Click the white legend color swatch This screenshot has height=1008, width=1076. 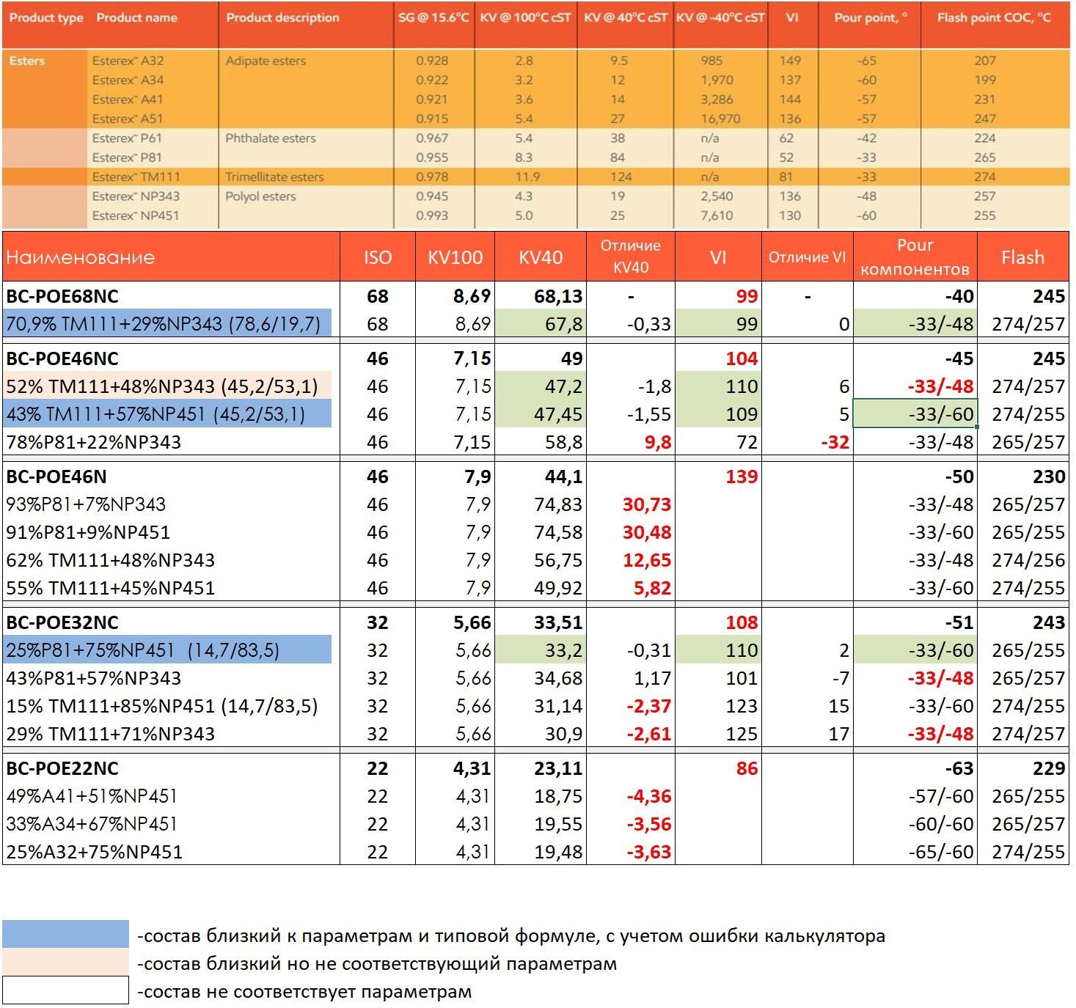pos(65,990)
